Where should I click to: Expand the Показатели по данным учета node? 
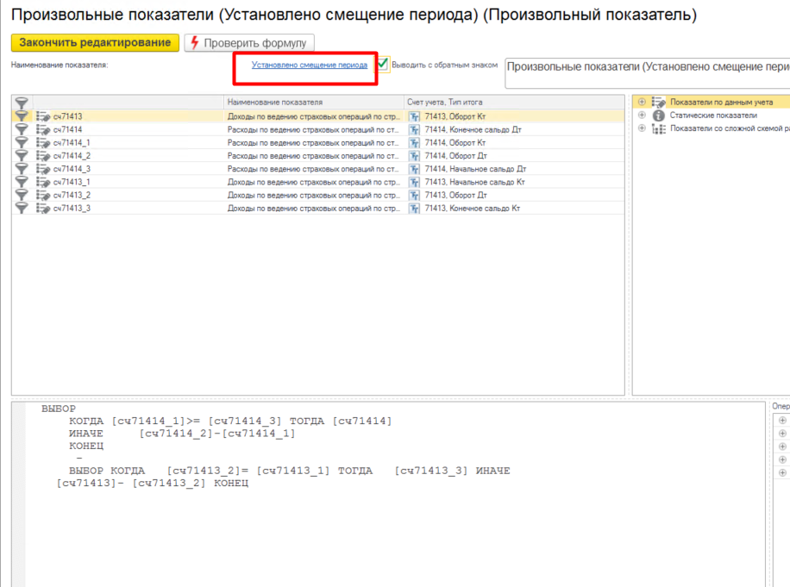(x=642, y=103)
